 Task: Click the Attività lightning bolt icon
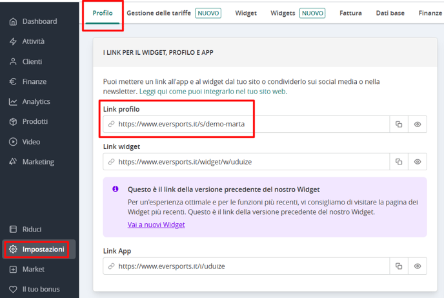tap(13, 41)
